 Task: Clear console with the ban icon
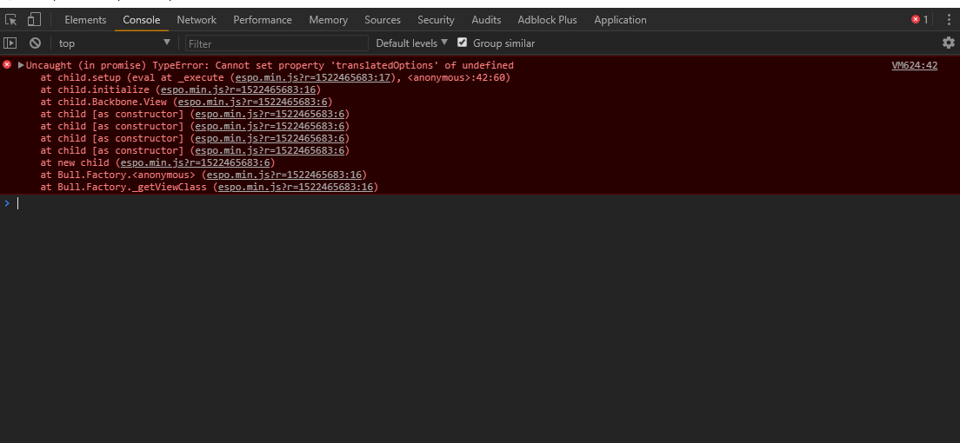(x=35, y=43)
